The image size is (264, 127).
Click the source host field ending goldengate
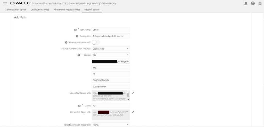pos(111,61)
